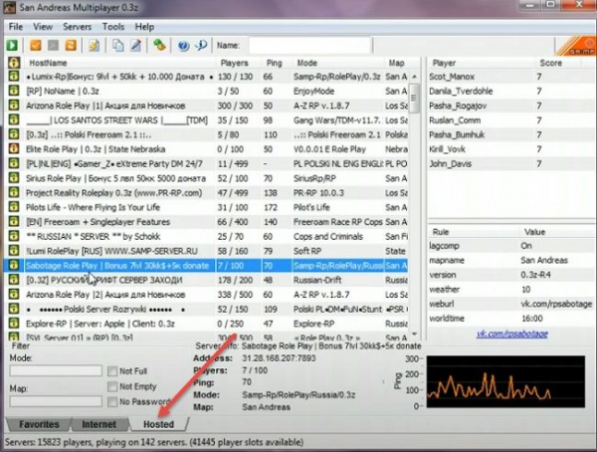The image size is (597, 452).
Task: Click the ping history graph
Action: click(505, 381)
